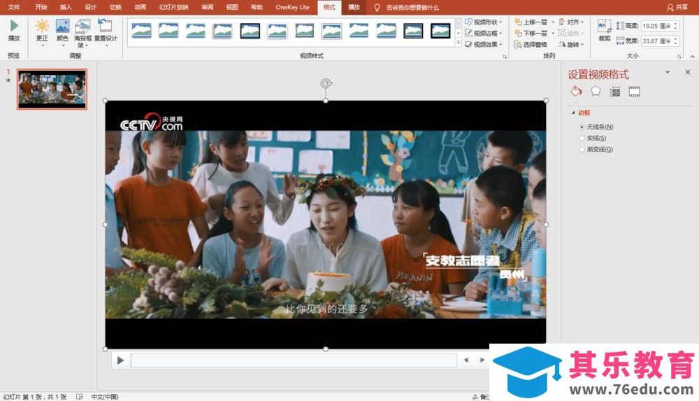Click the spell check status bar icon
The height and width of the screenshot is (401, 699).
click(80, 397)
